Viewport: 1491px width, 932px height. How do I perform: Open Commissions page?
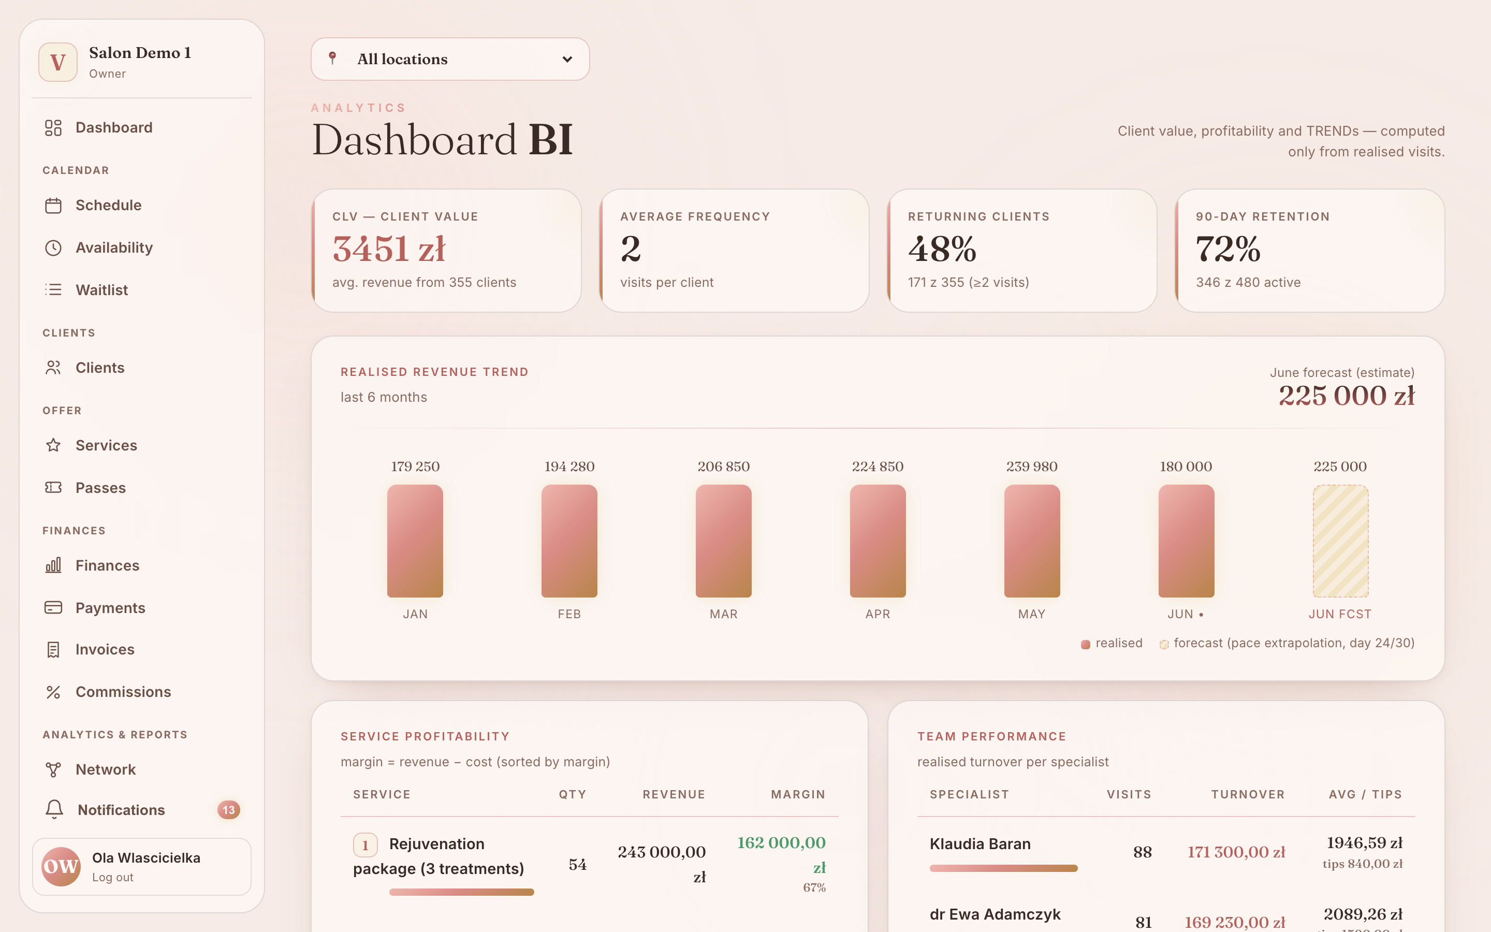142,692
